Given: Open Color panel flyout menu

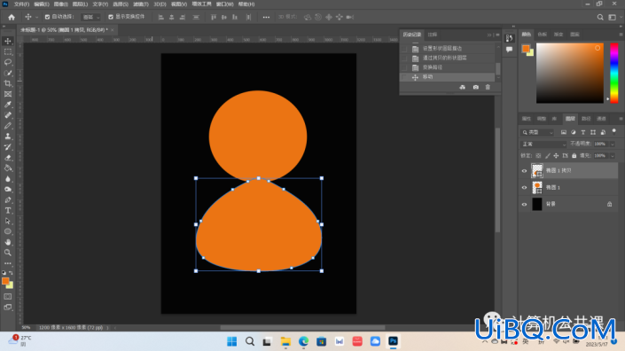Looking at the screenshot, I should 621,35.
